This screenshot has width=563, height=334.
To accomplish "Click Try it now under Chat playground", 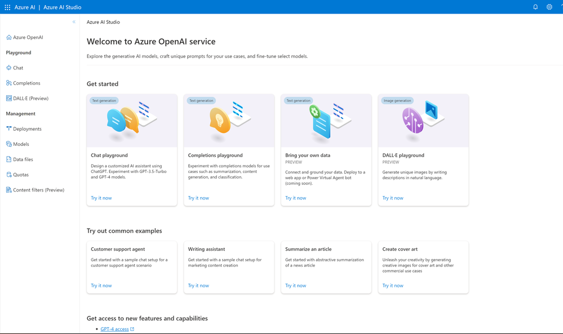I will tap(101, 198).
